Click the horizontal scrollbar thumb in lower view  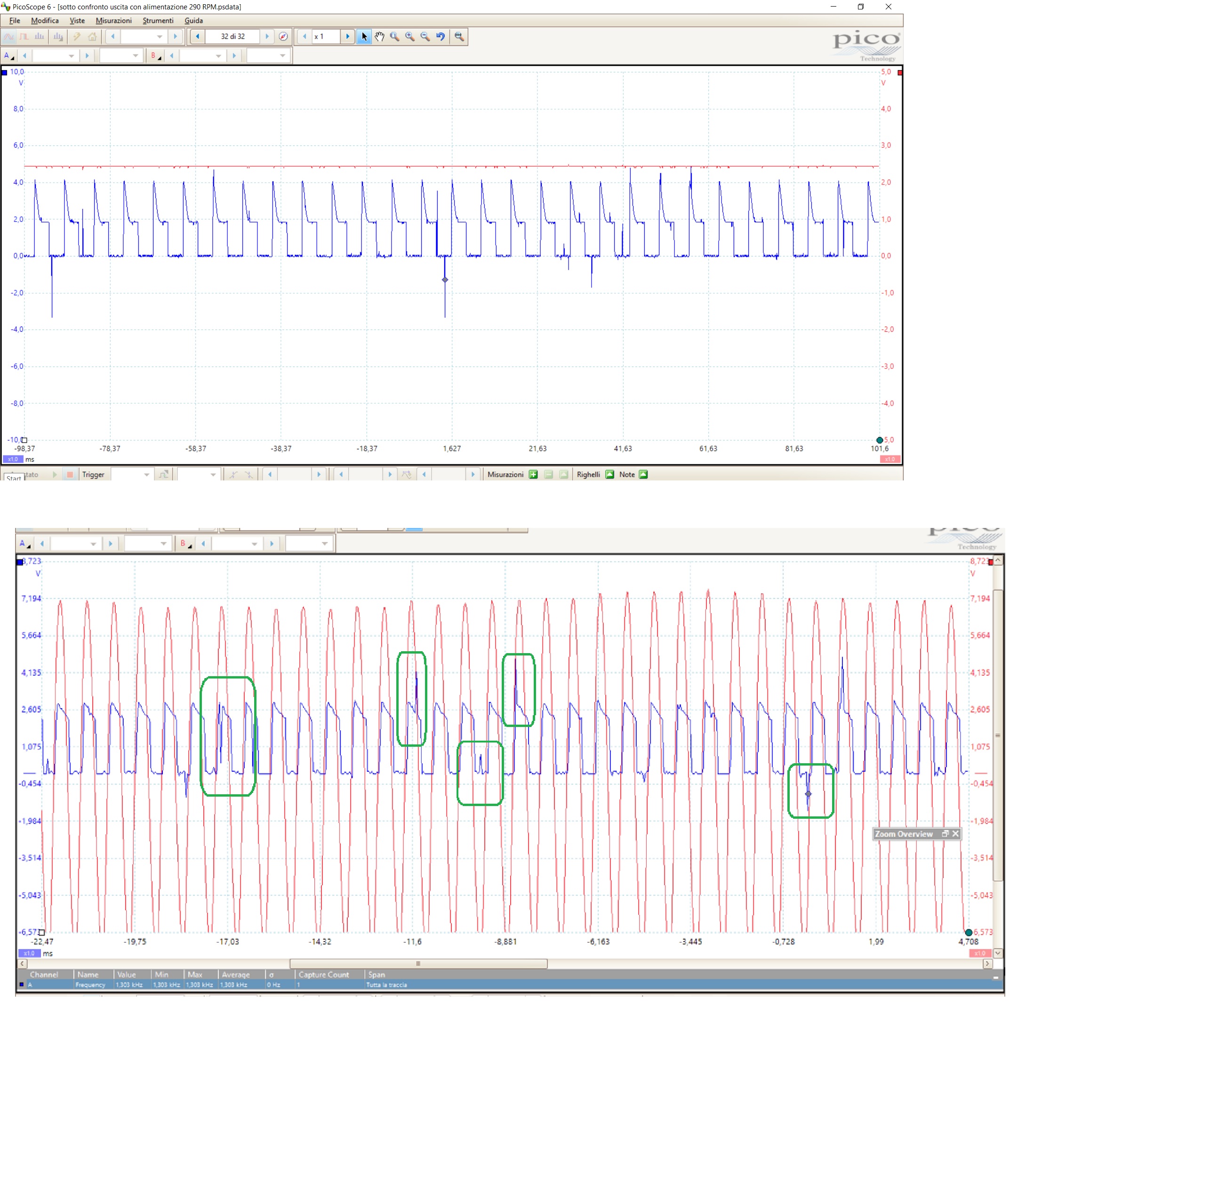418,963
